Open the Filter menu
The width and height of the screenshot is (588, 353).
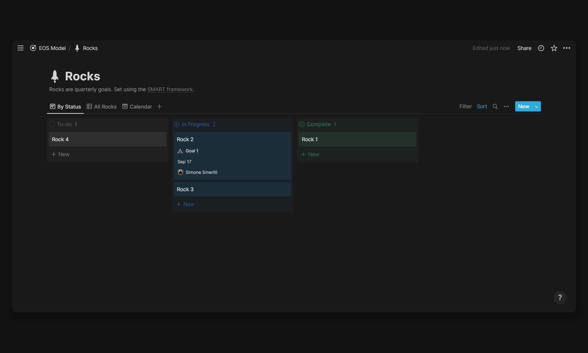point(465,106)
